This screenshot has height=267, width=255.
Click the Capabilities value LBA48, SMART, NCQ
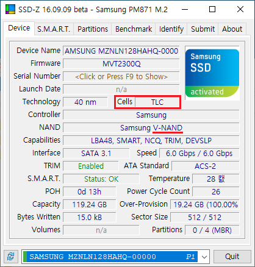pyautogui.click(x=151, y=141)
